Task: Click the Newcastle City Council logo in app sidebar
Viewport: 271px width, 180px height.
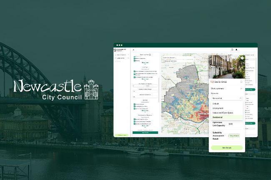Action: tap(115, 50)
